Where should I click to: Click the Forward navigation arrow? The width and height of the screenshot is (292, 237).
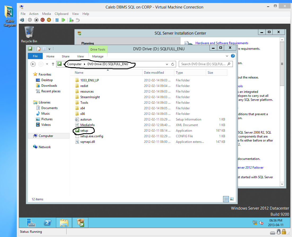pyautogui.click(x=41, y=64)
